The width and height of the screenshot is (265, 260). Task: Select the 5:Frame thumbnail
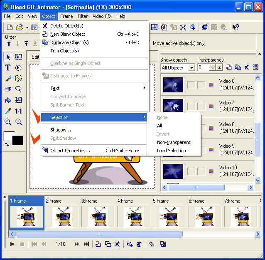click(169, 217)
